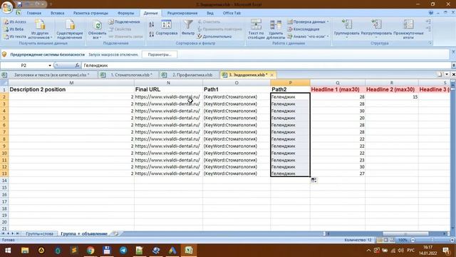The image size is (456, 257).
Task: Import data From Access (Из Access)
Action: point(15,22)
